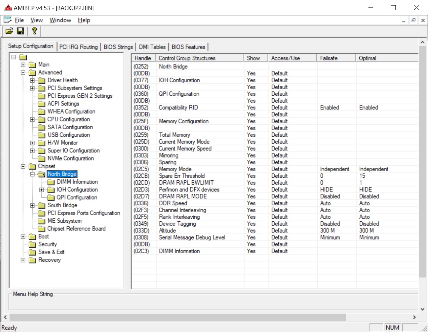Open the Help menu
The image size is (428, 332).
[84, 20]
